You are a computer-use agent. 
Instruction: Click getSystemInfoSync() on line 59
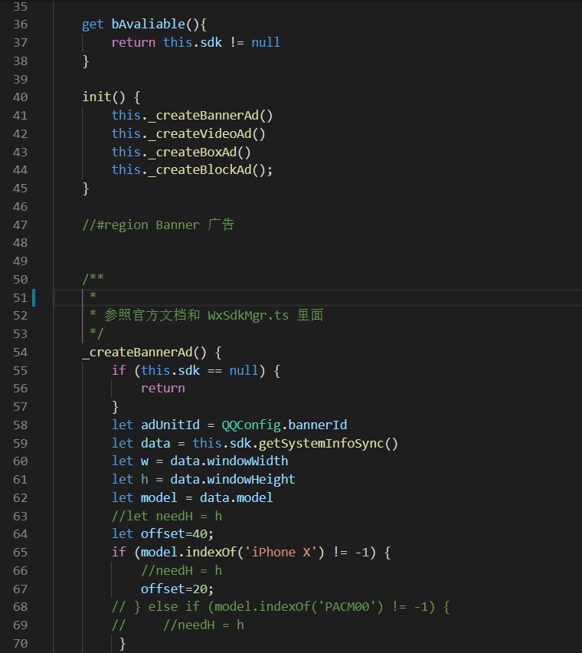(329, 444)
